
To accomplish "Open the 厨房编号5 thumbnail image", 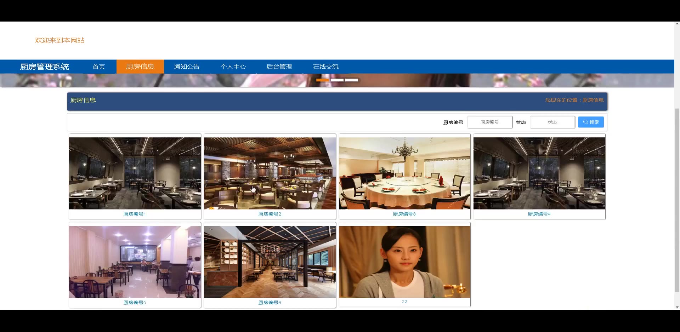I will (x=135, y=262).
